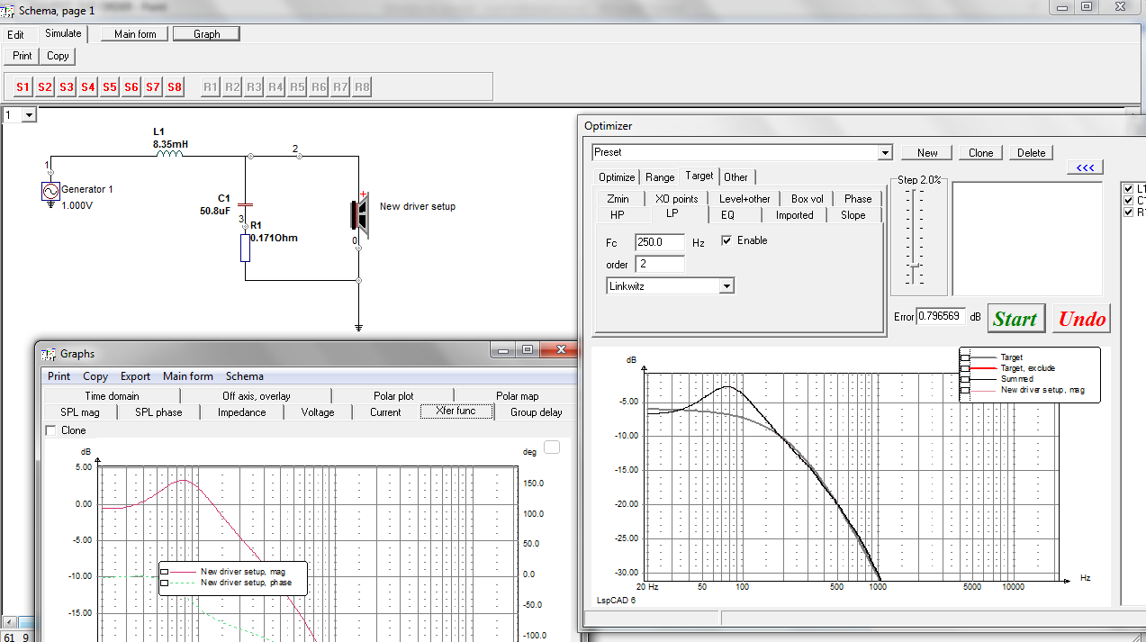Viewport: 1146px width, 642px height.
Task: Toggle Target legend checkbox in Optimizer graph
Action: pos(964,357)
